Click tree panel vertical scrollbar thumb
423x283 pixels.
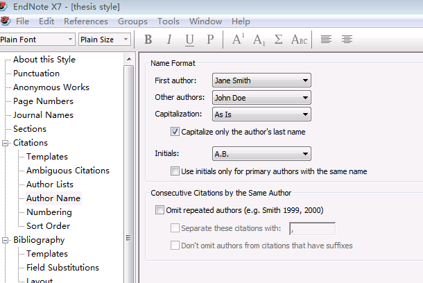pos(129,175)
